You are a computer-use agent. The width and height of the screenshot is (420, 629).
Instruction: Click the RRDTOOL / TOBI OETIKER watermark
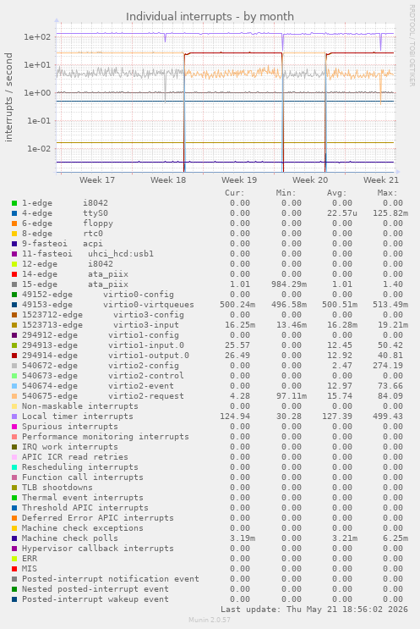pyautogui.click(x=412, y=46)
